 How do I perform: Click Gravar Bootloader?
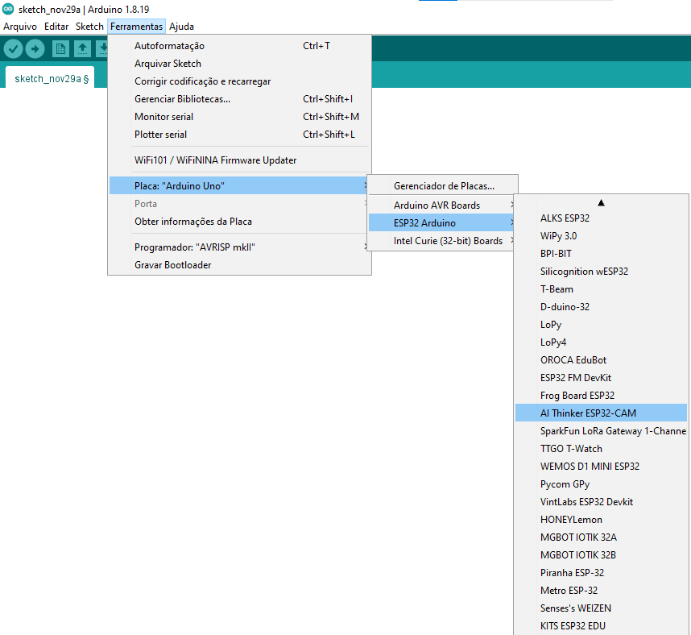239,265
